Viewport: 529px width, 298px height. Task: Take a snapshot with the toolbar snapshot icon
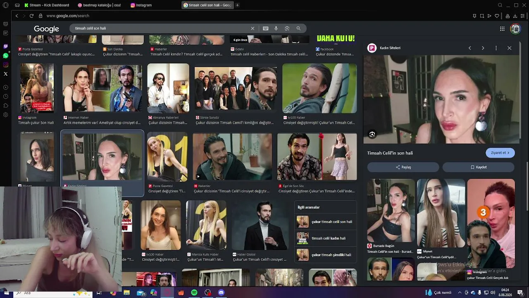pyautogui.click(x=482, y=16)
